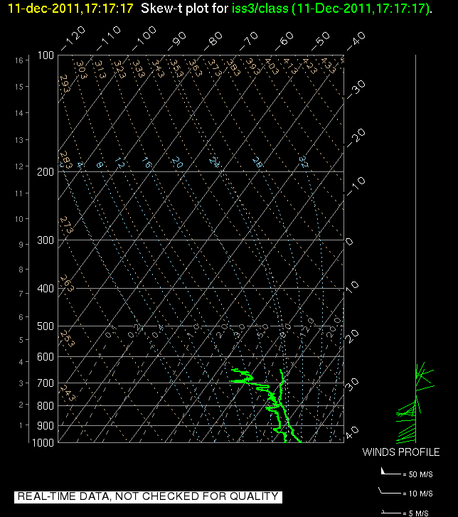Click the 433 potential temperature label
Screen dimensions: 458x517
click(329, 65)
